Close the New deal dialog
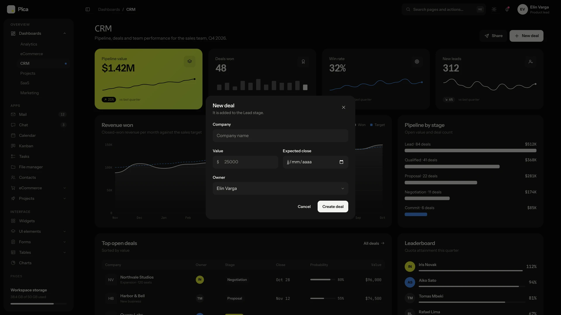The height and width of the screenshot is (315, 561). [x=344, y=107]
